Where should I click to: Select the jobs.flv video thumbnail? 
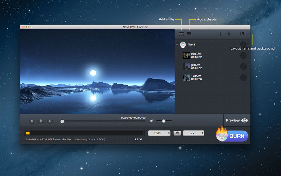coord(187,67)
